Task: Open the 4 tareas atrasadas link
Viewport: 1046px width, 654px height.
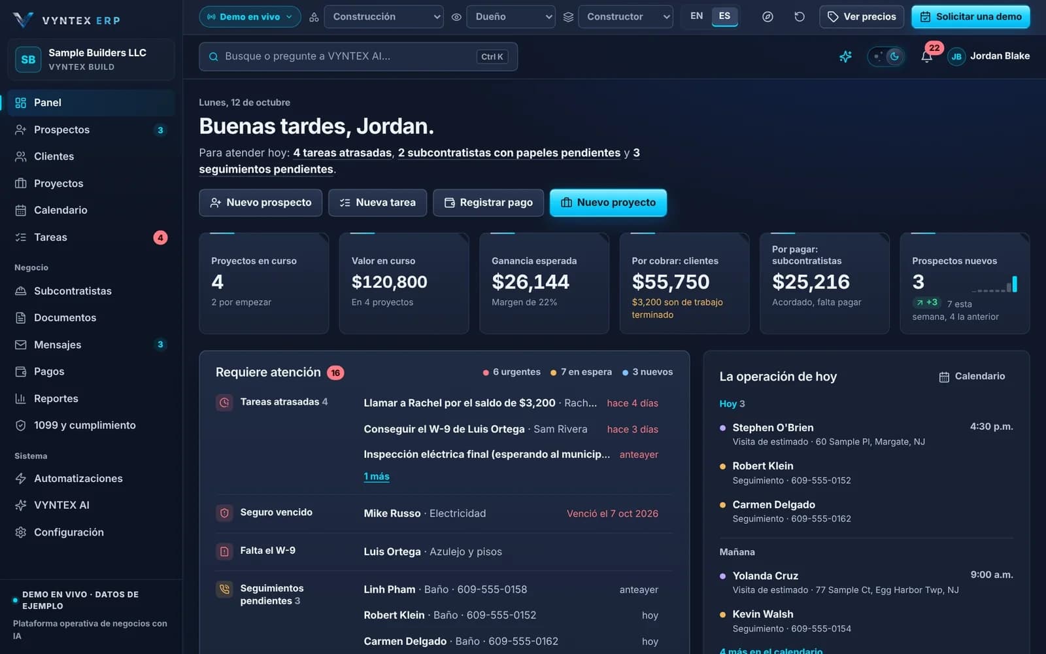Action: click(x=343, y=152)
